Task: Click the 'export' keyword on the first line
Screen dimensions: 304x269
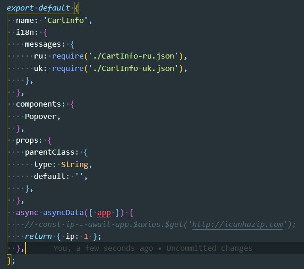Action: 20,8
